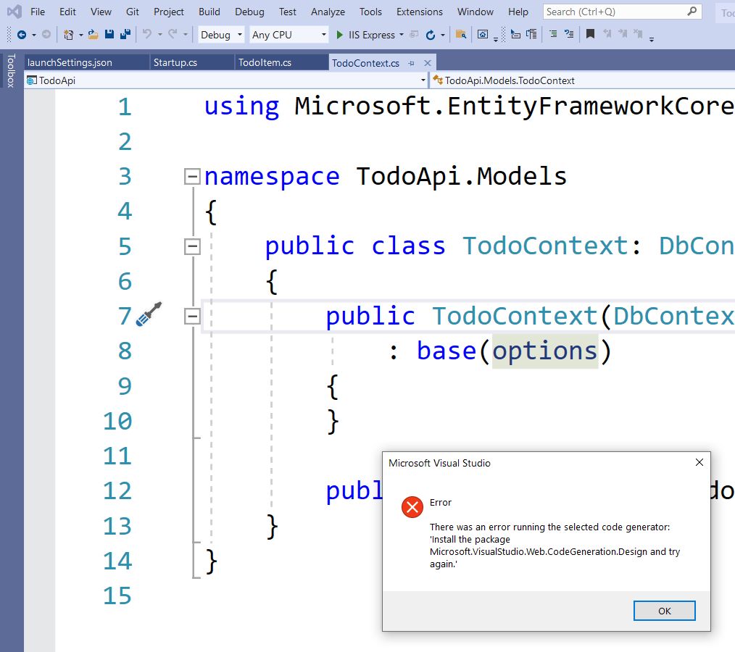Open the Navigate Backward history dropdown arrow

34,35
